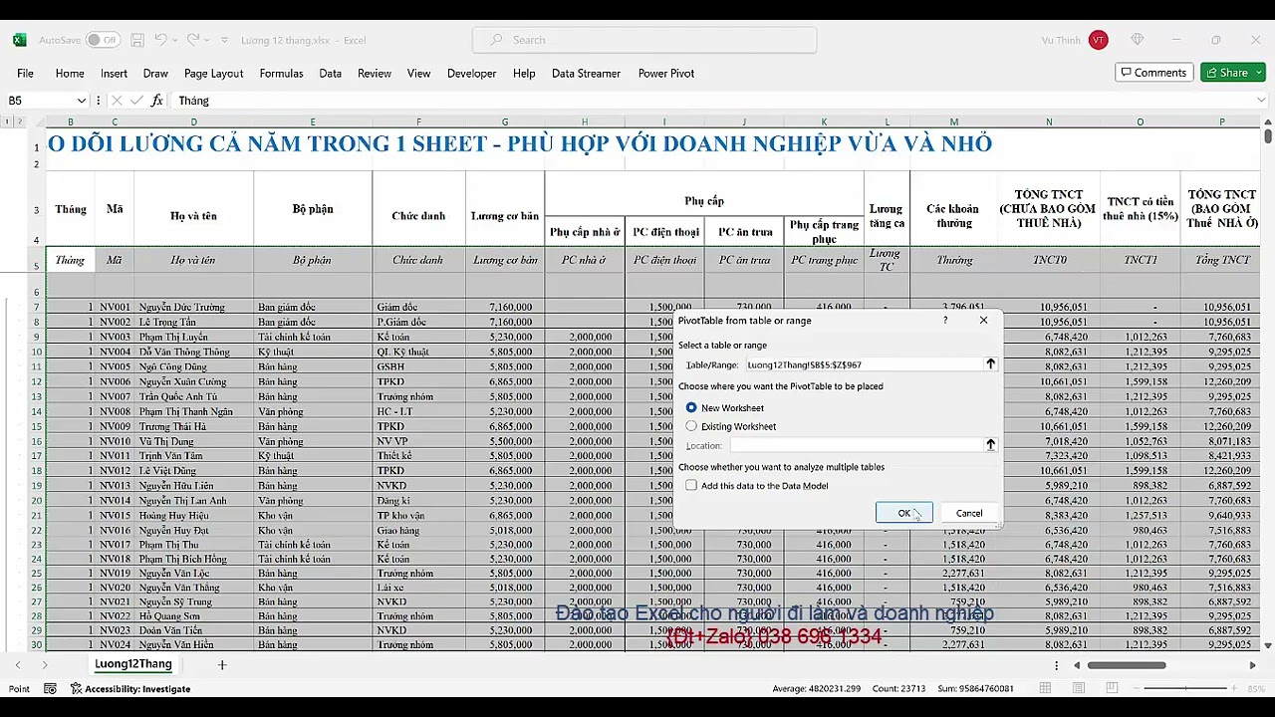Viewport: 1275px width, 717px height.
Task: Click the VT account avatar
Action: point(1098,40)
